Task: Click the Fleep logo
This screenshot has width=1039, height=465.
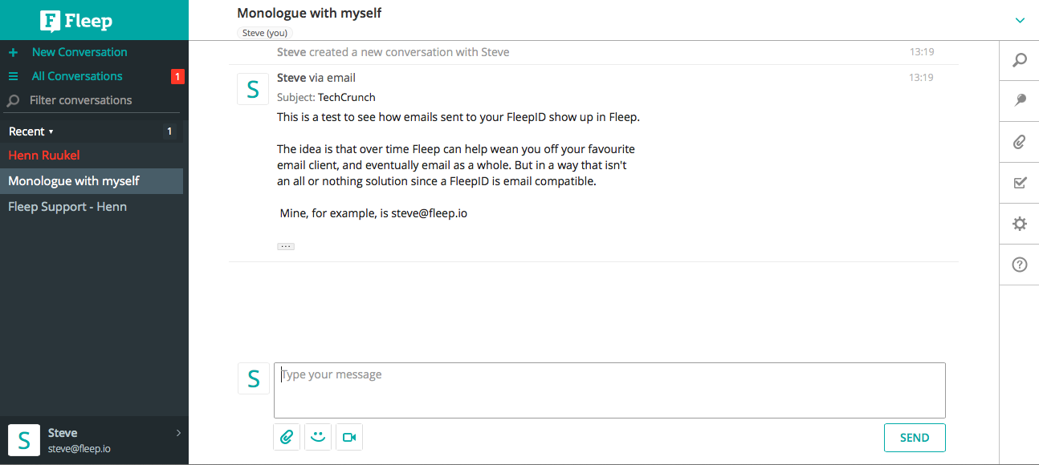Action: pos(76,21)
